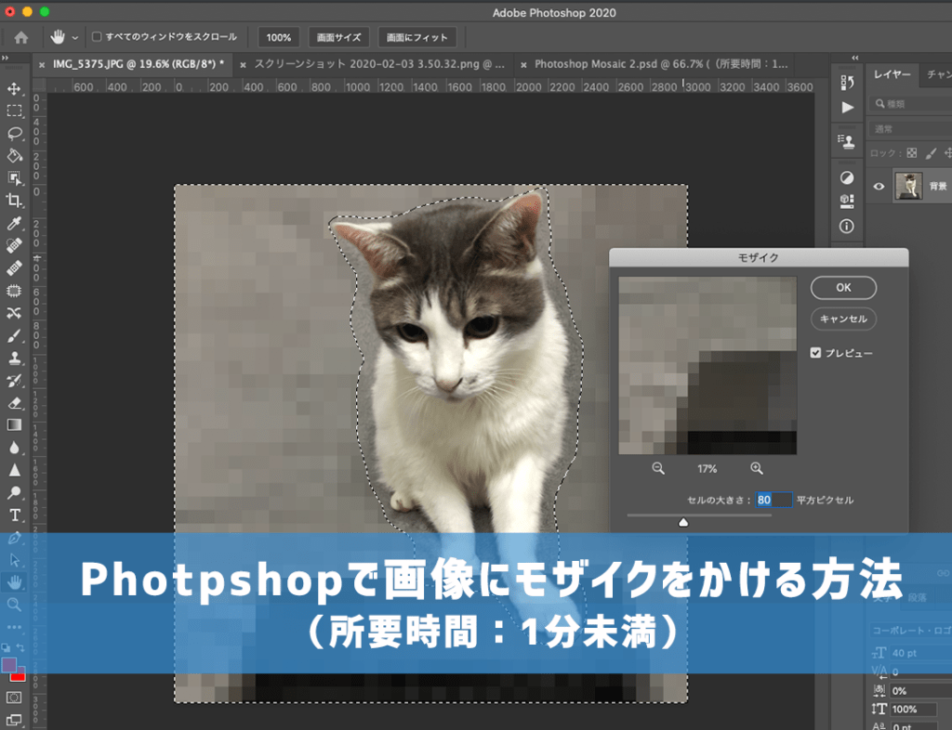952x730 pixels.
Task: Open the チャン (Channels) panel tab
Action: (939, 74)
